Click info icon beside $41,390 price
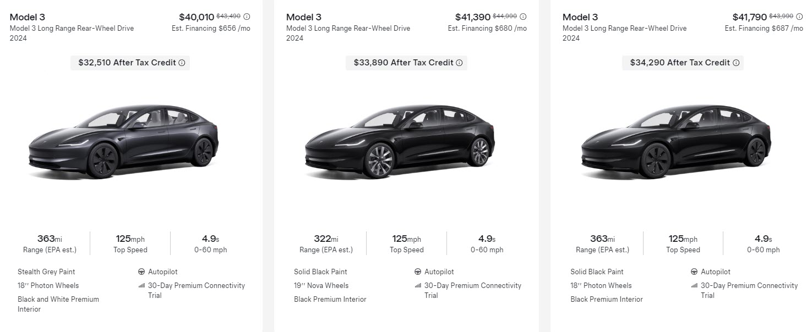 click(x=523, y=16)
